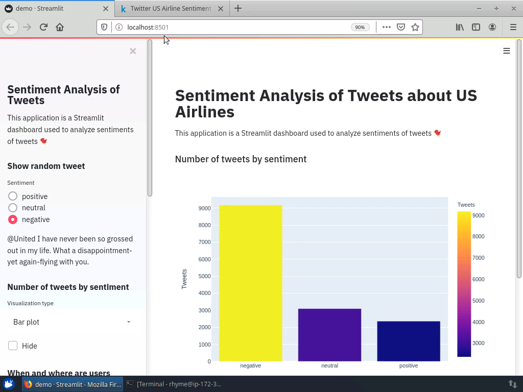Bookmark this page with the star icon

415,27
